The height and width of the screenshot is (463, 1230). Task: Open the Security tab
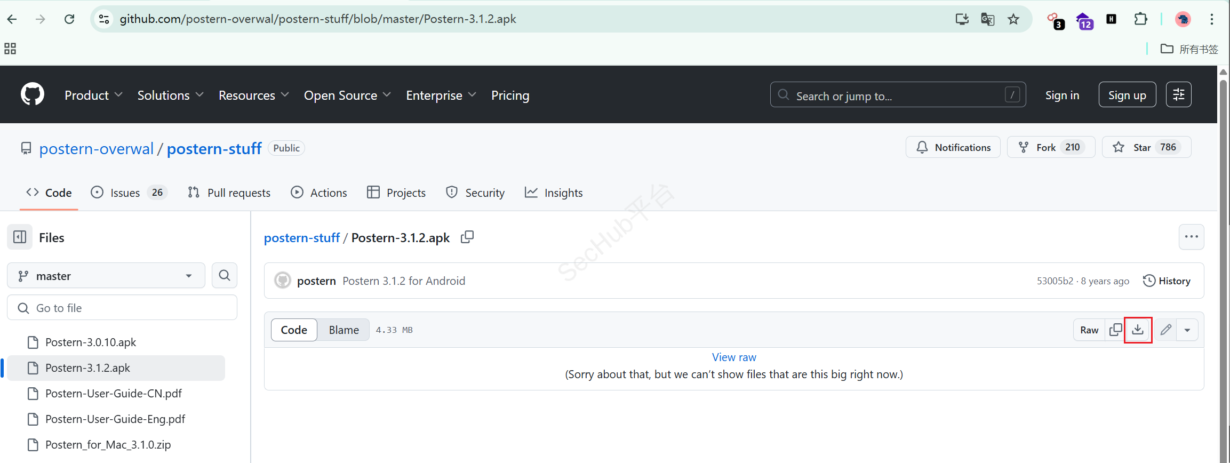475,193
